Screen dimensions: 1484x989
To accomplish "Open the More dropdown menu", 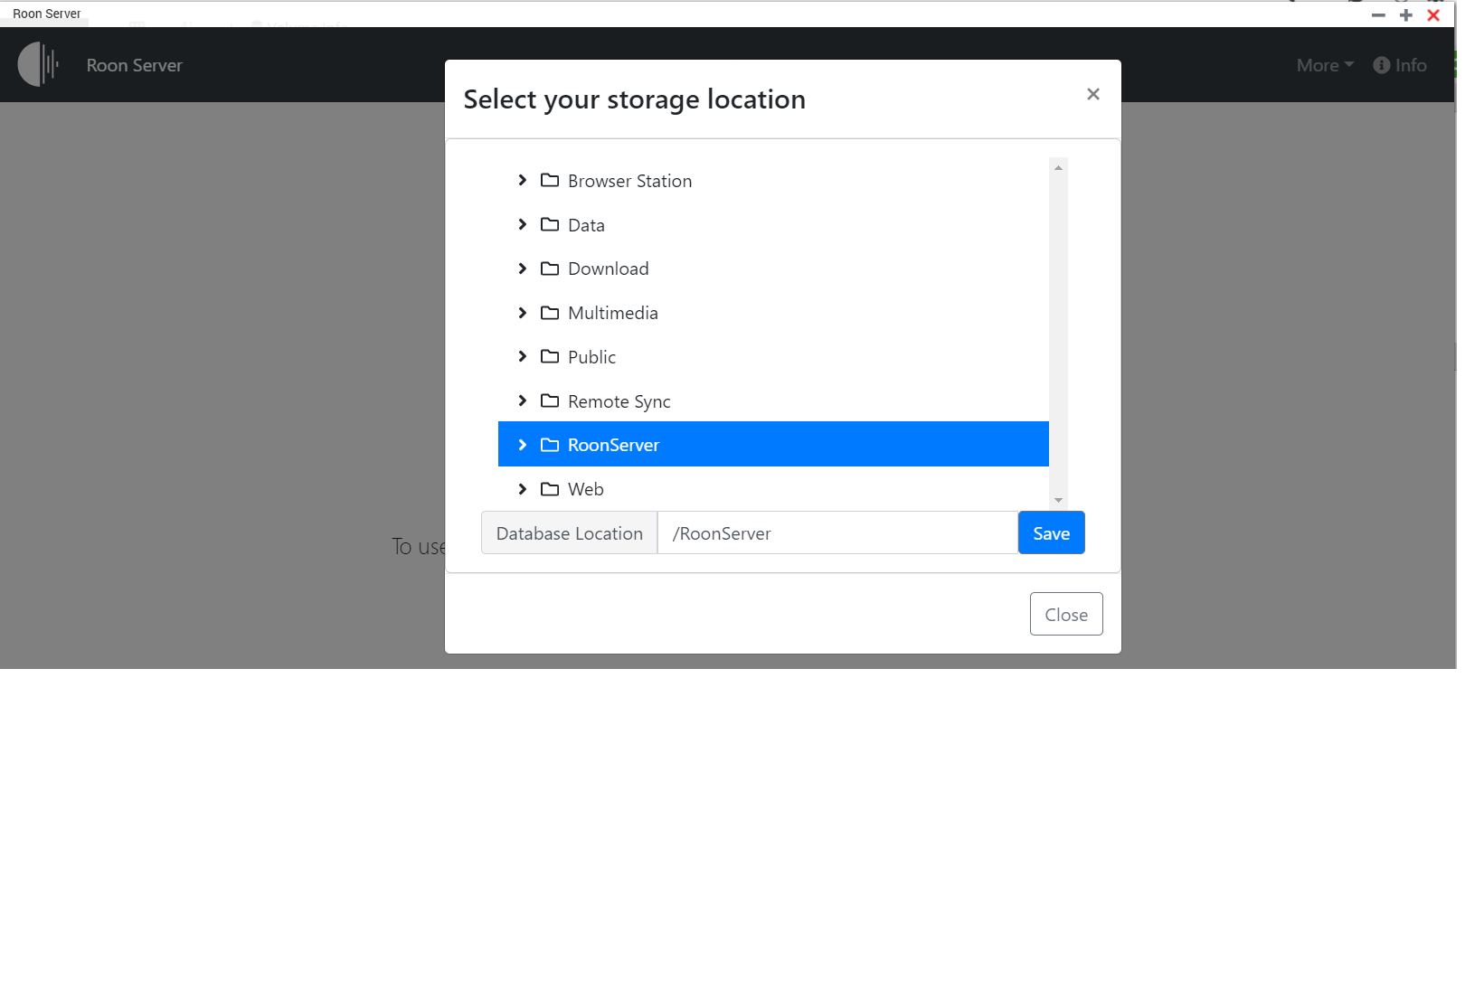I will (x=1324, y=65).
